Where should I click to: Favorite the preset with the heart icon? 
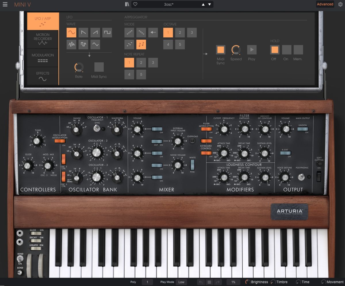(x=135, y=4)
